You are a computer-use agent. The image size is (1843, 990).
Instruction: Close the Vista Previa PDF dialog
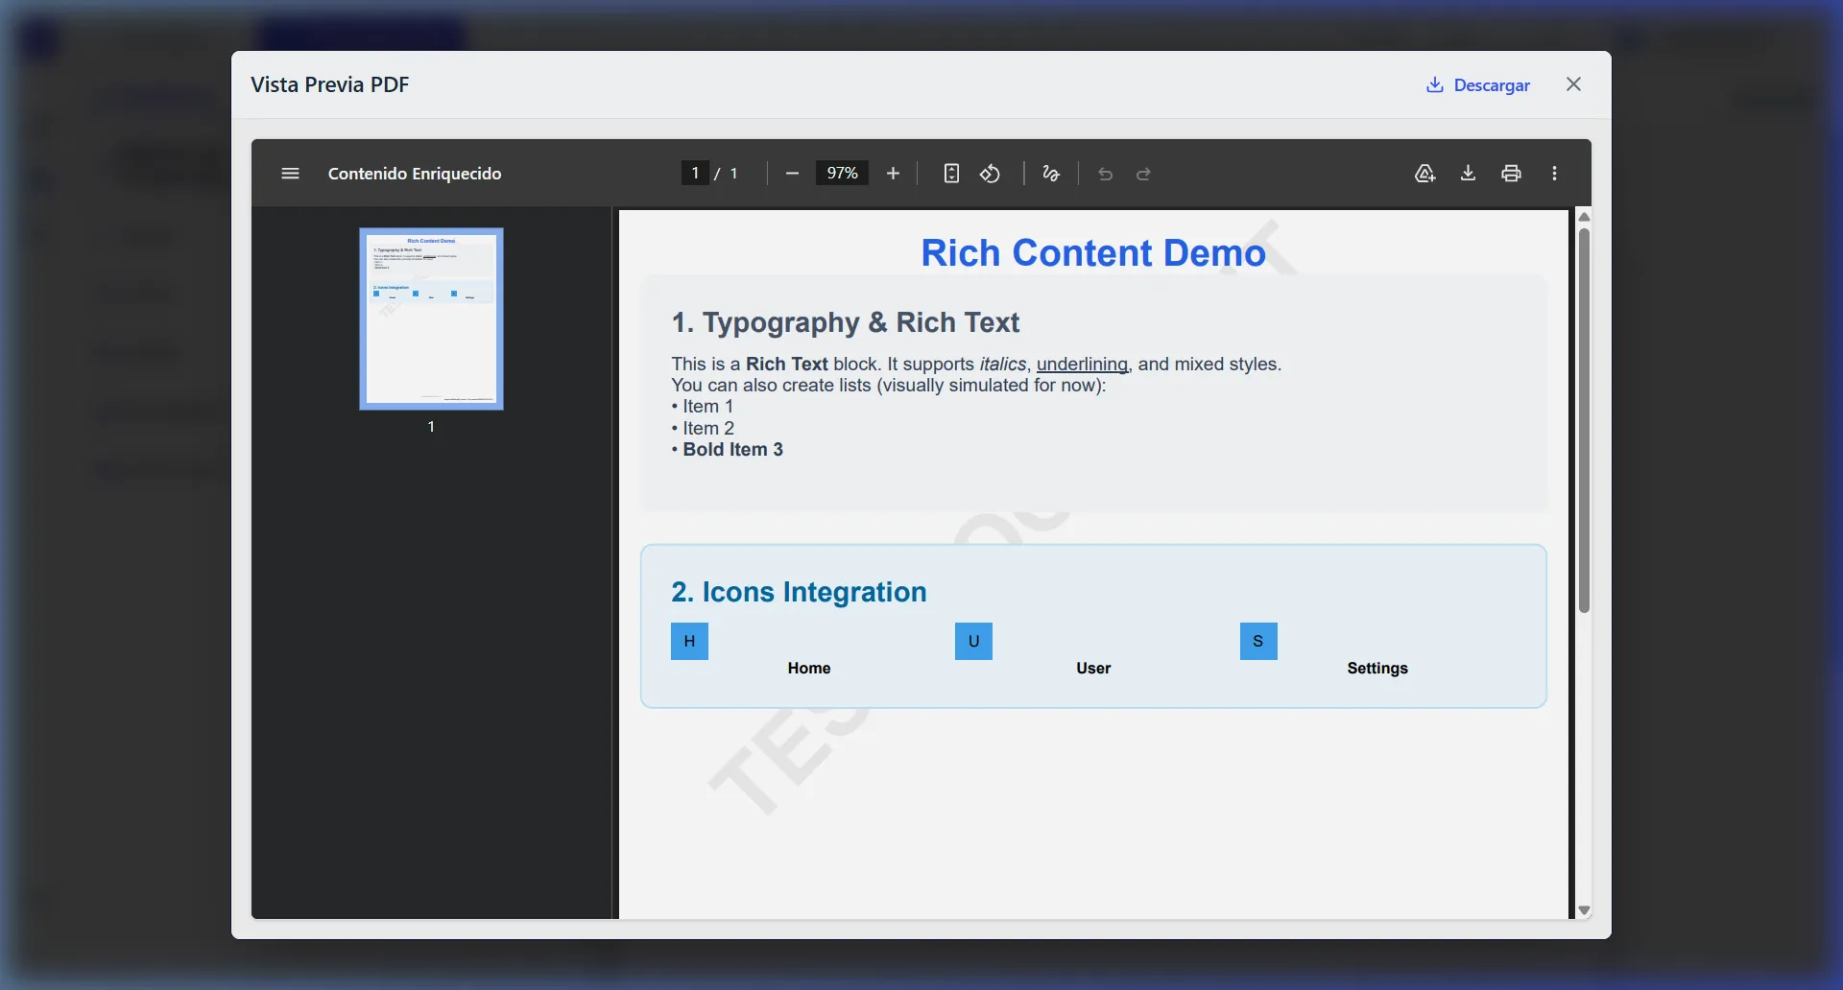click(1573, 84)
